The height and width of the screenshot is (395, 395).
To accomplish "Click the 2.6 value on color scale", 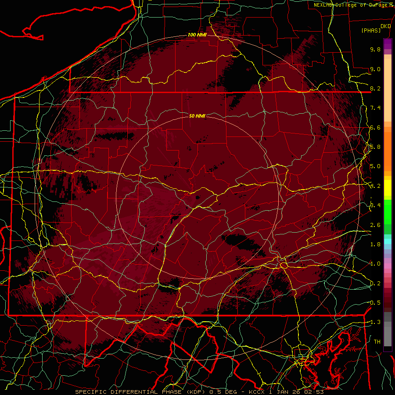I will pyautogui.click(x=375, y=225).
